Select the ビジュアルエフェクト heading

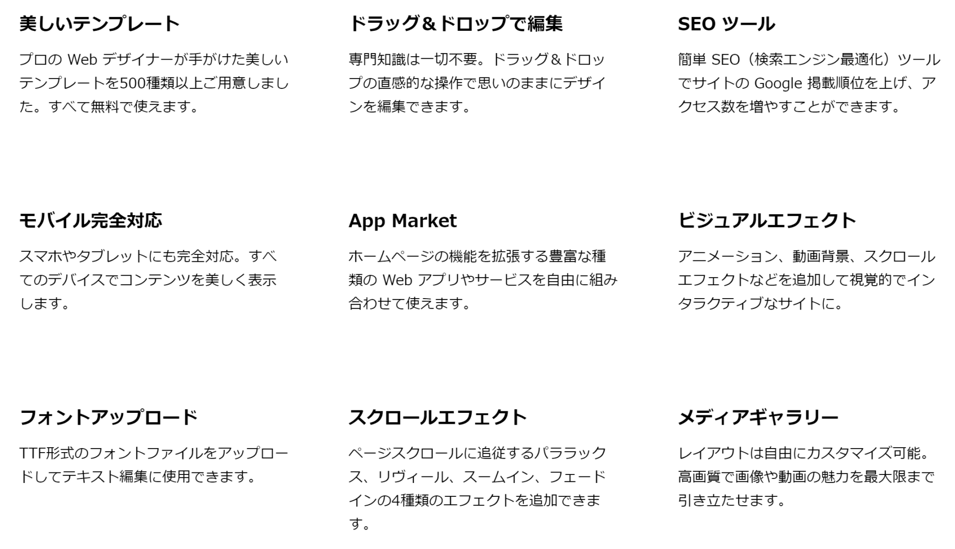click(x=766, y=221)
